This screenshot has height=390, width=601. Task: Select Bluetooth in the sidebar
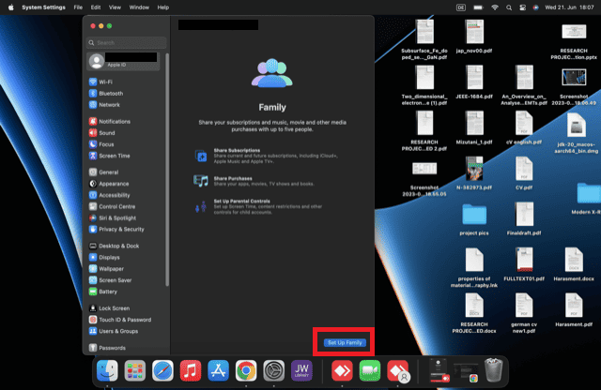pos(111,94)
